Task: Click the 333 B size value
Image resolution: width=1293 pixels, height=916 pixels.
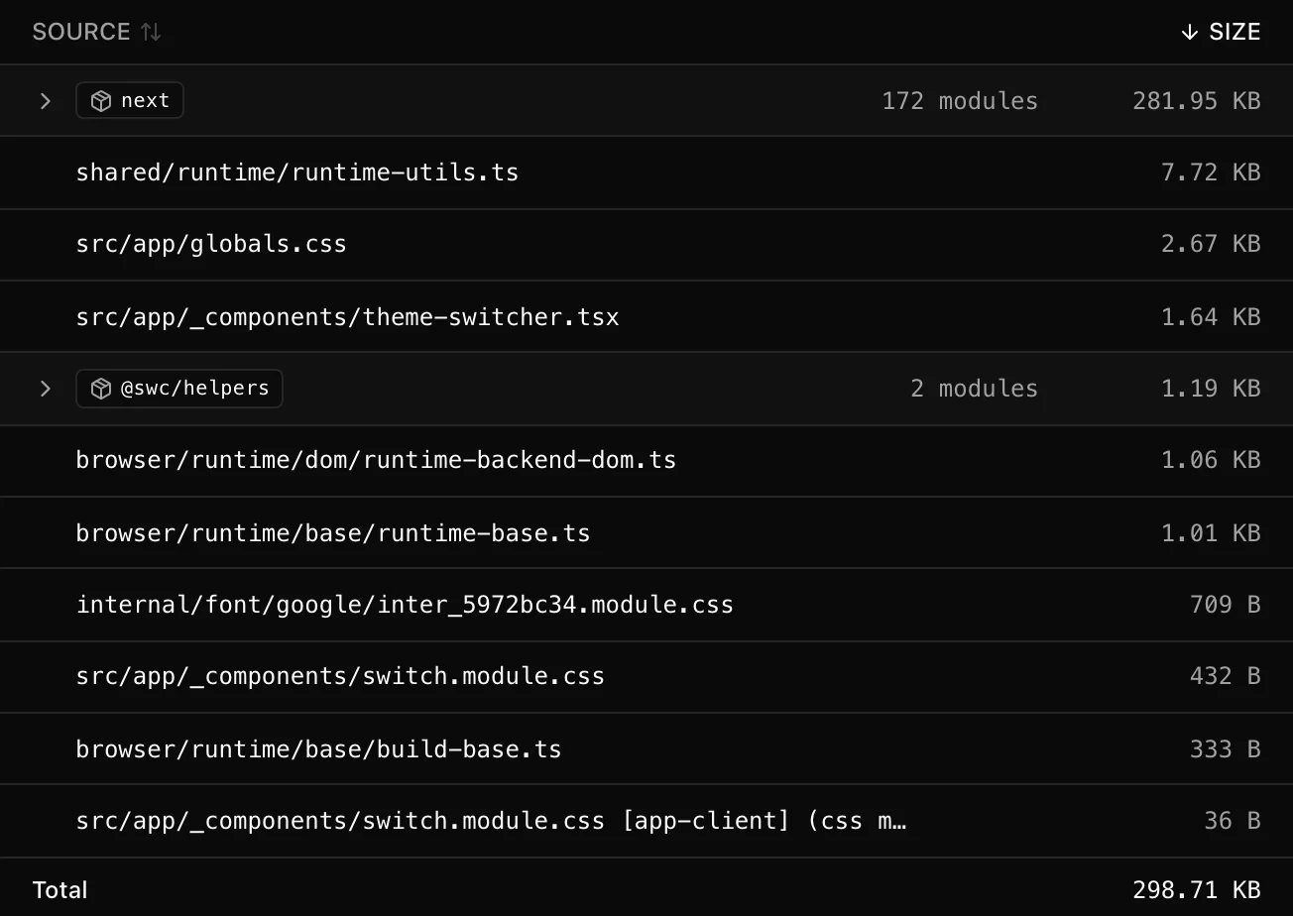Action: 1226,749
